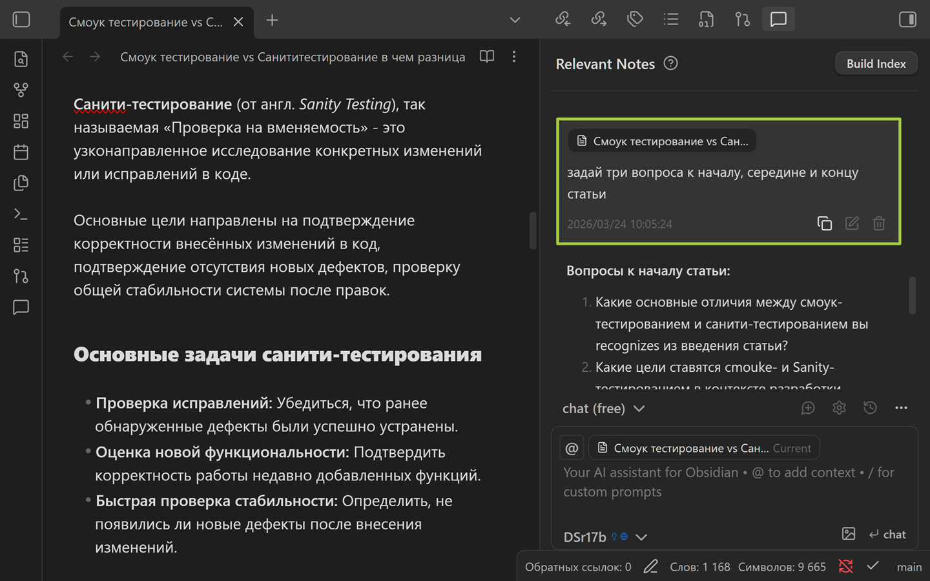The image size is (930, 581).
Task: Click the help icon beside Relevant Notes
Action: 671,63
